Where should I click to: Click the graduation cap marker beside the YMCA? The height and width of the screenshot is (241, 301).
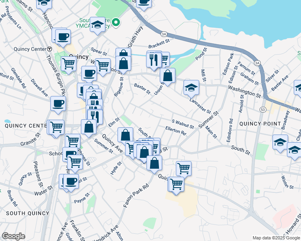97,25
